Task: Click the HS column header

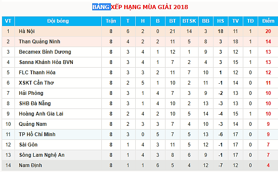Action: coord(220,21)
